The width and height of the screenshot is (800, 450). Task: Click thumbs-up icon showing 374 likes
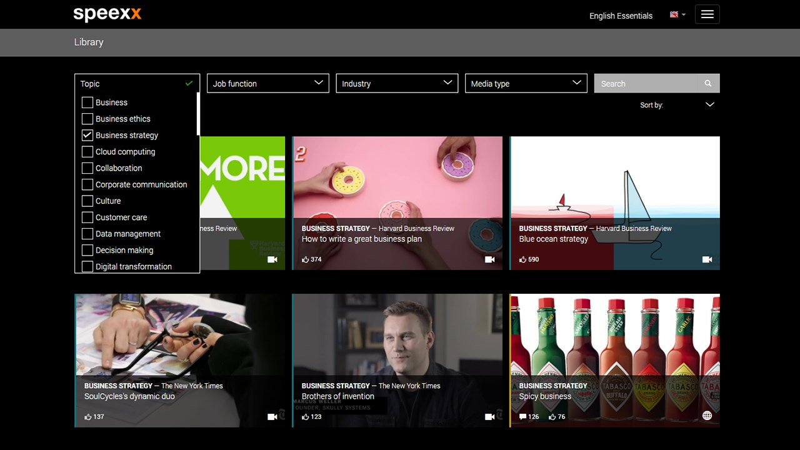(306, 259)
